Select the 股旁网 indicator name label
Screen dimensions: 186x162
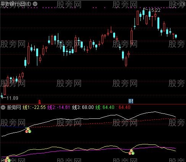(14, 108)
